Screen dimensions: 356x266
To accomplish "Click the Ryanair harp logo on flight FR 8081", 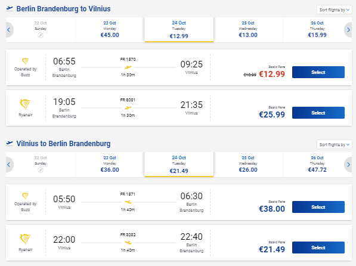I will coord(25,104).
